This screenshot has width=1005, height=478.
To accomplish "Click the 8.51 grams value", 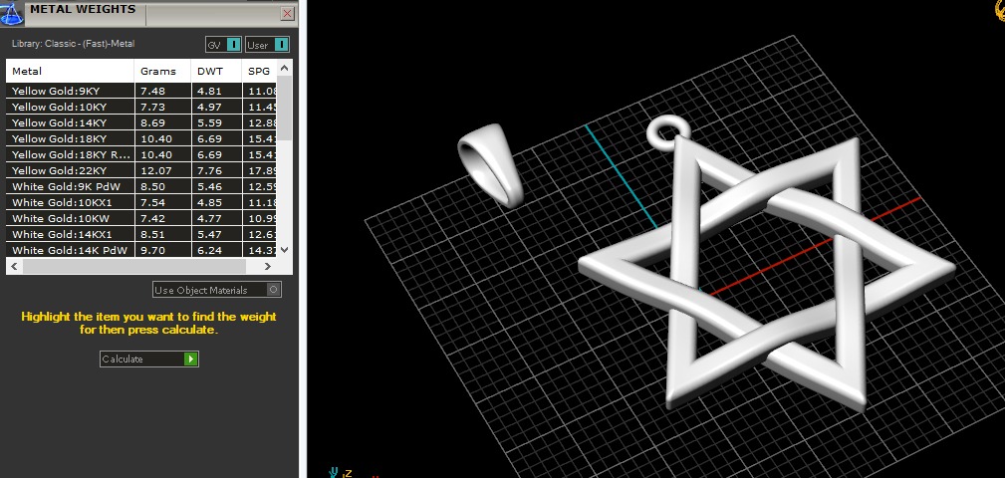I will pyautogui.click(x=152, y=234).
